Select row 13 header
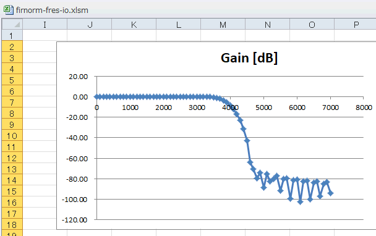Image resolution: width=376 pixels, height=236 pixels. pos(12,169)
